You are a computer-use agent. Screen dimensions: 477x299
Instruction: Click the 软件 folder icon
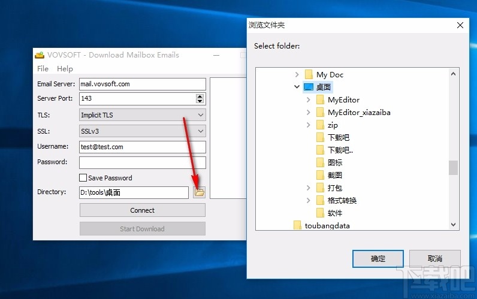click(320, 213)
